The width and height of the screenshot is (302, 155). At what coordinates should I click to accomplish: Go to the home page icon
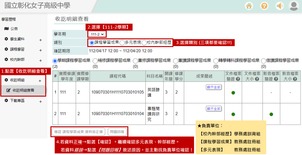pyautogui.click(x=249, y=6)
